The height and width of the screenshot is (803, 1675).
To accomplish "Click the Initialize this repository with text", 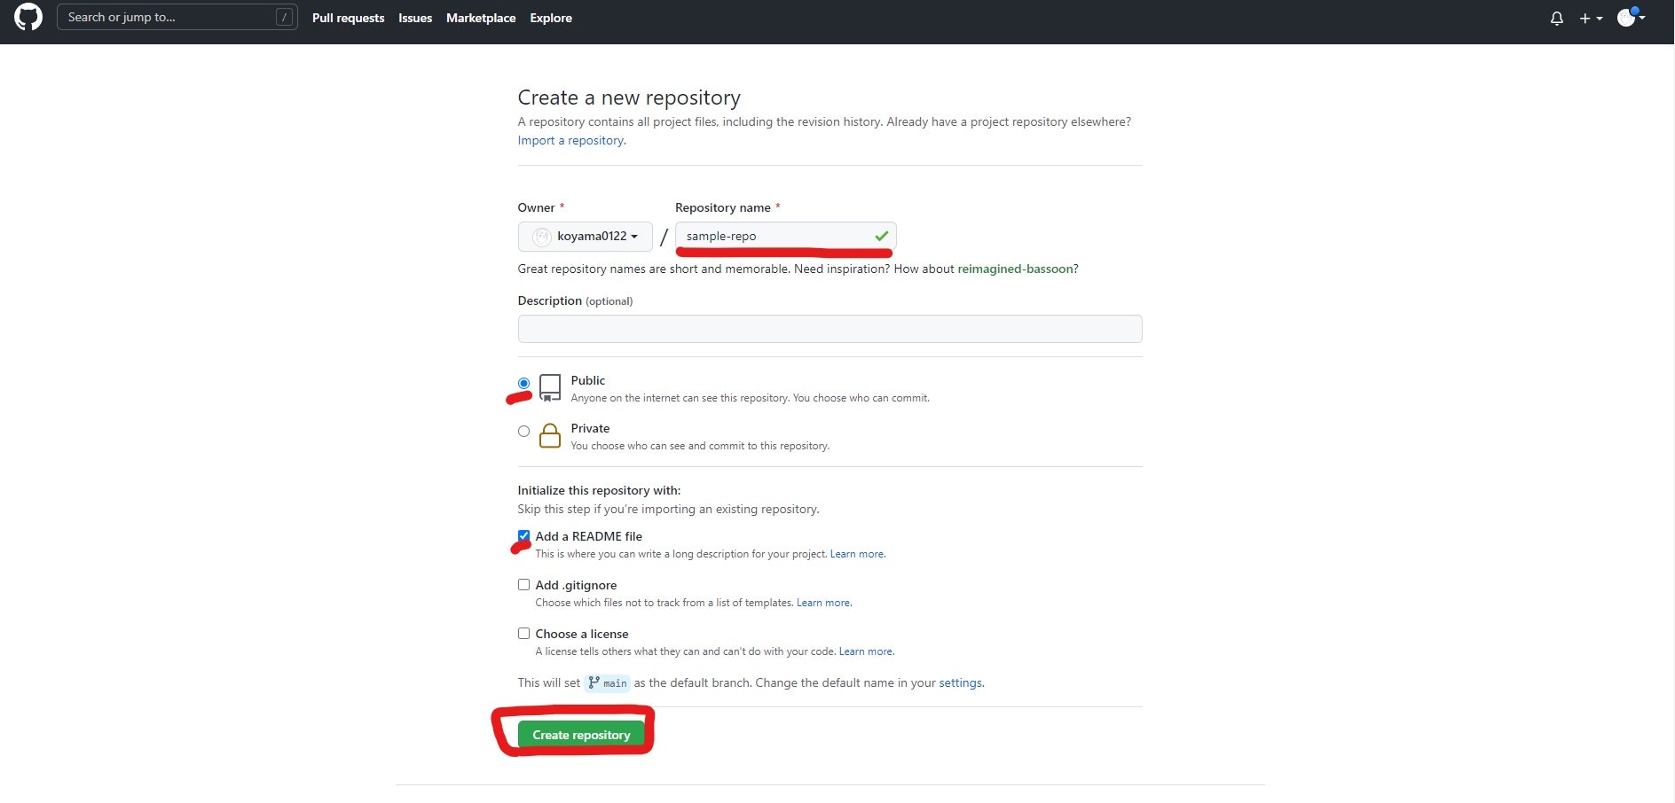I will point(599,490).
